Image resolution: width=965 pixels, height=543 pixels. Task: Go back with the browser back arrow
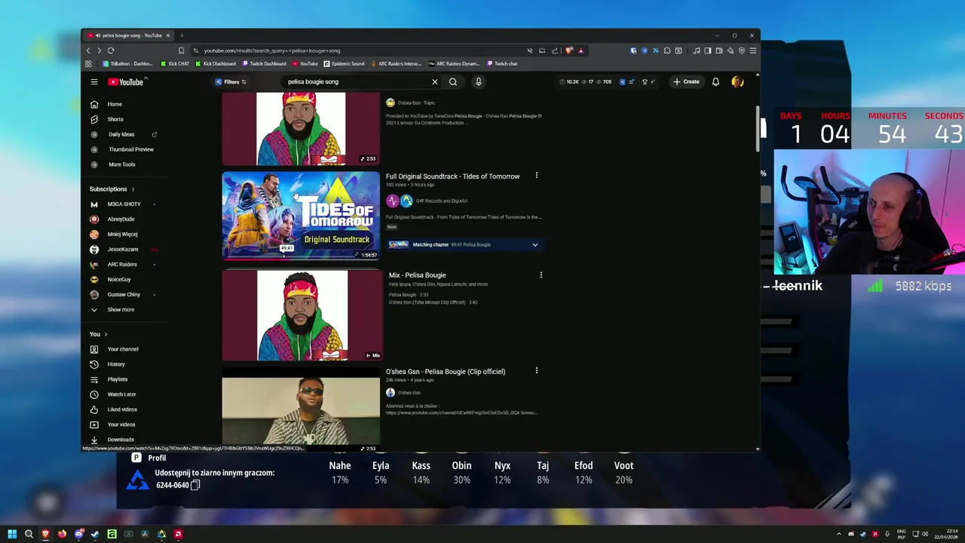click(88, 51)
